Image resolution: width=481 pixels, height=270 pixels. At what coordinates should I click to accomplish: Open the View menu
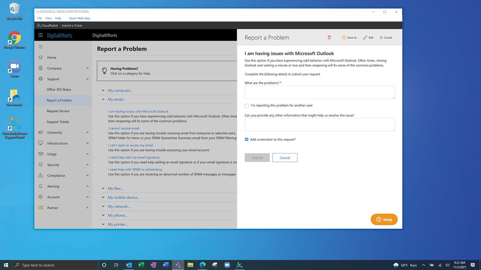pos(49,18)
